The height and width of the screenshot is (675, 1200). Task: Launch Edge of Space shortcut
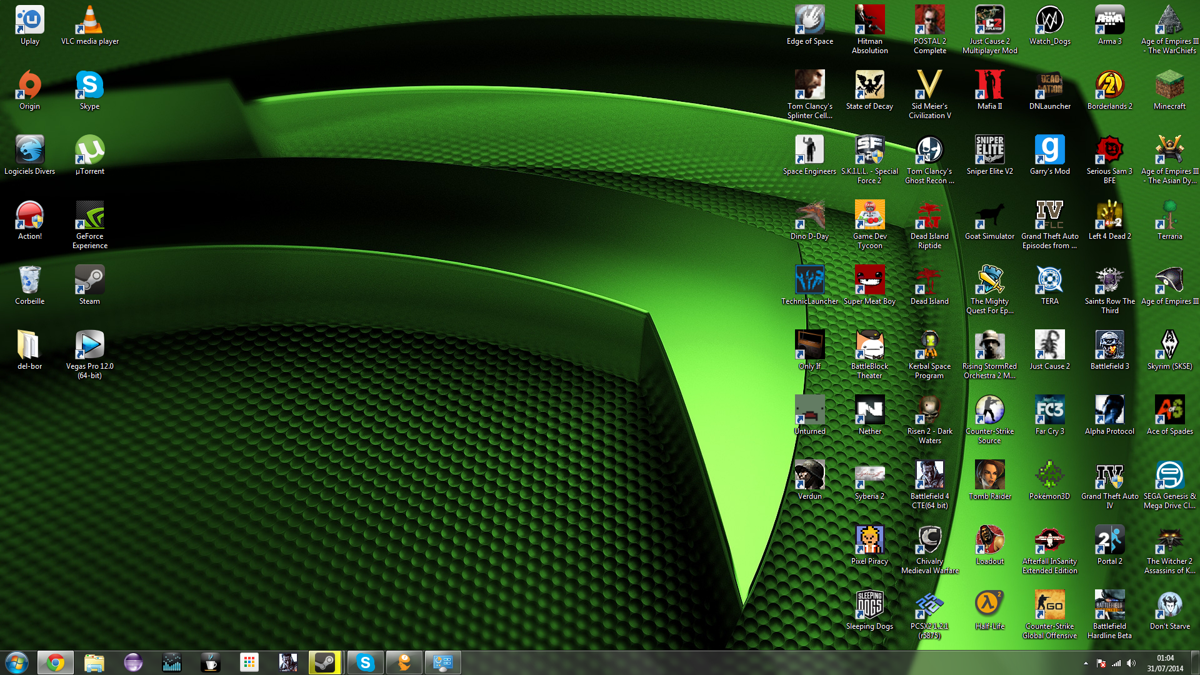point(809,26)
